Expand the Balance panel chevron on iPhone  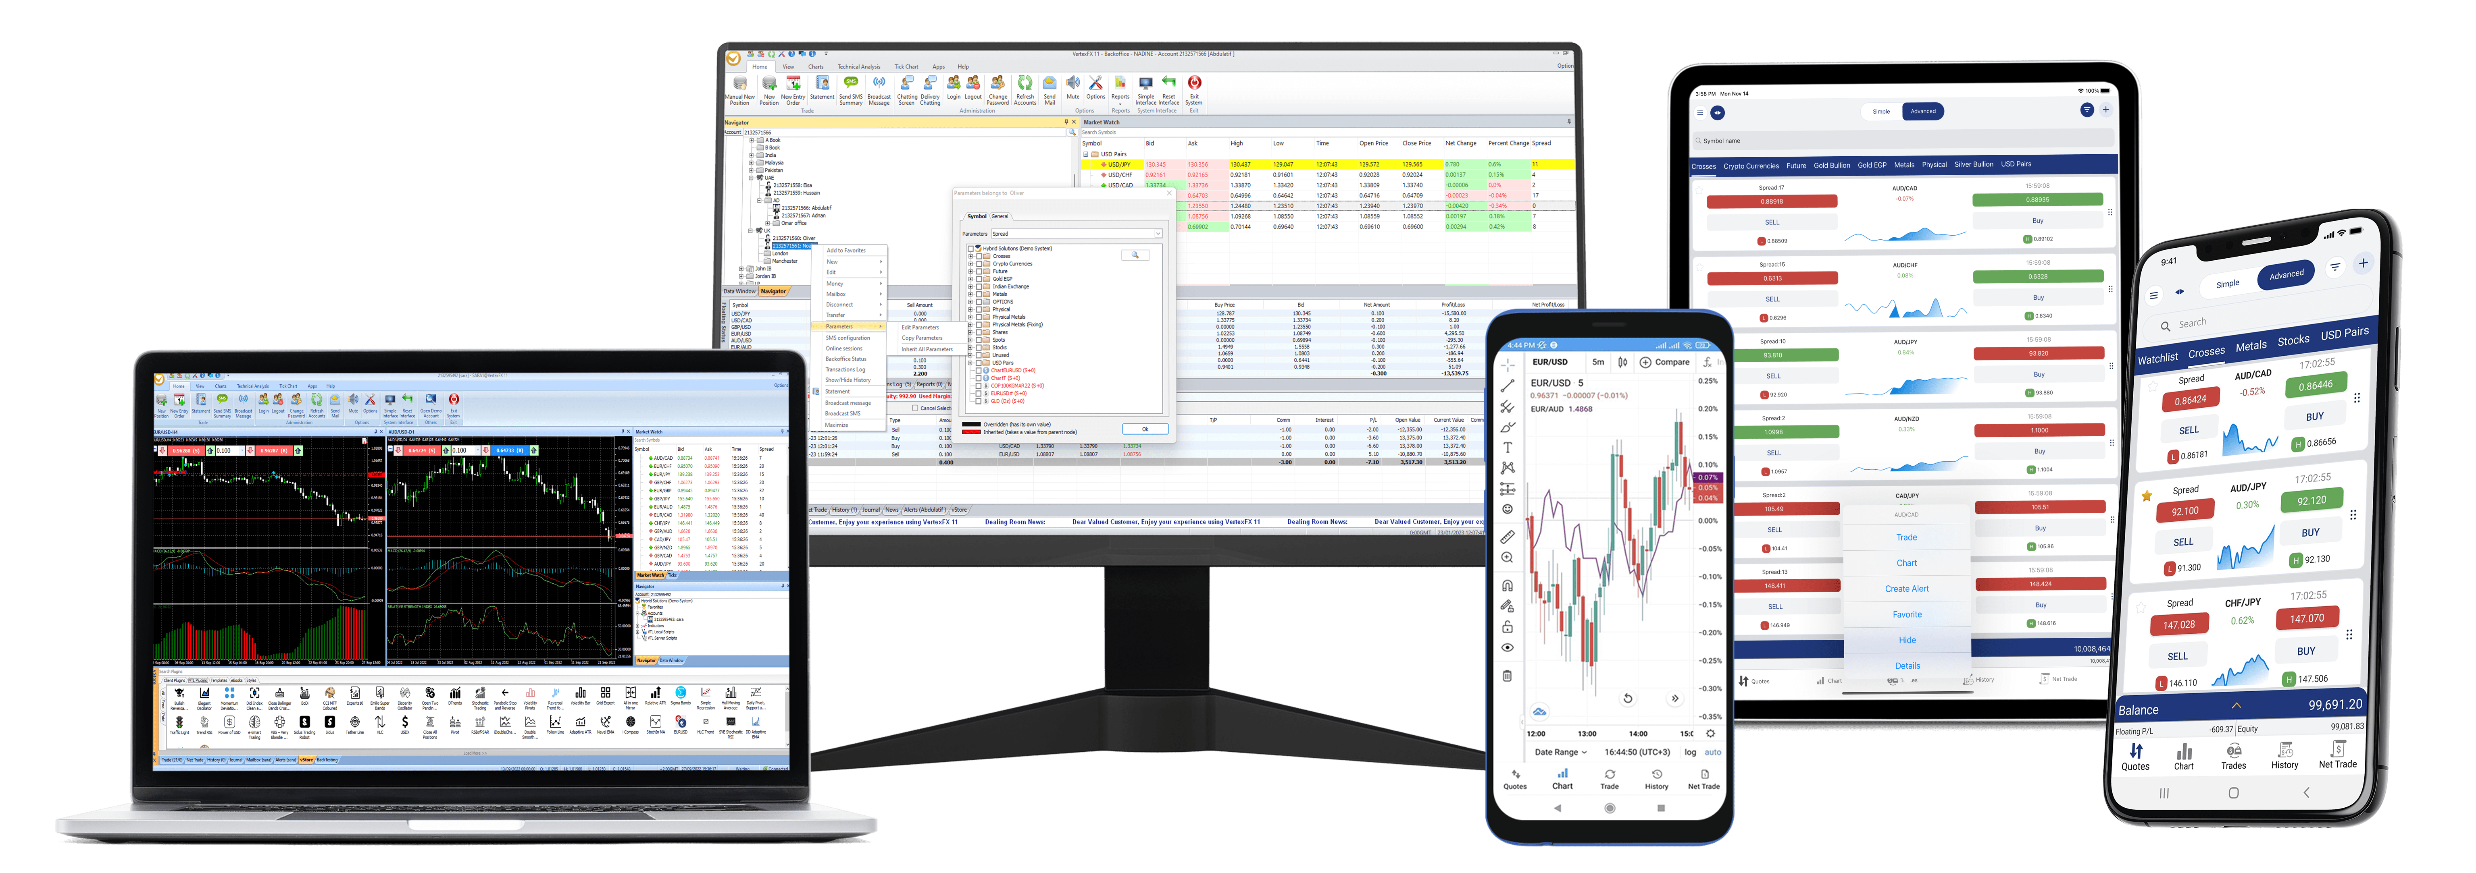pos(2237,706)
